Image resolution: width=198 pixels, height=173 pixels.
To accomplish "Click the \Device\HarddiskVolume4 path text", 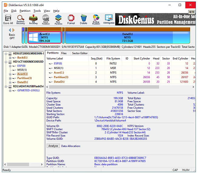I will click(x=110, y=121).
